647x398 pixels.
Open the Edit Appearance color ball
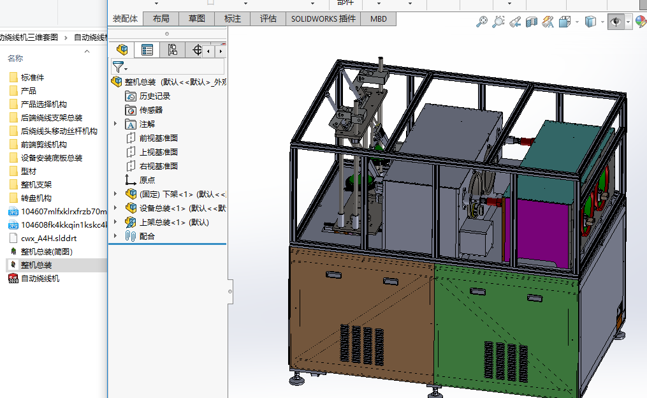[x=641, y=22]
